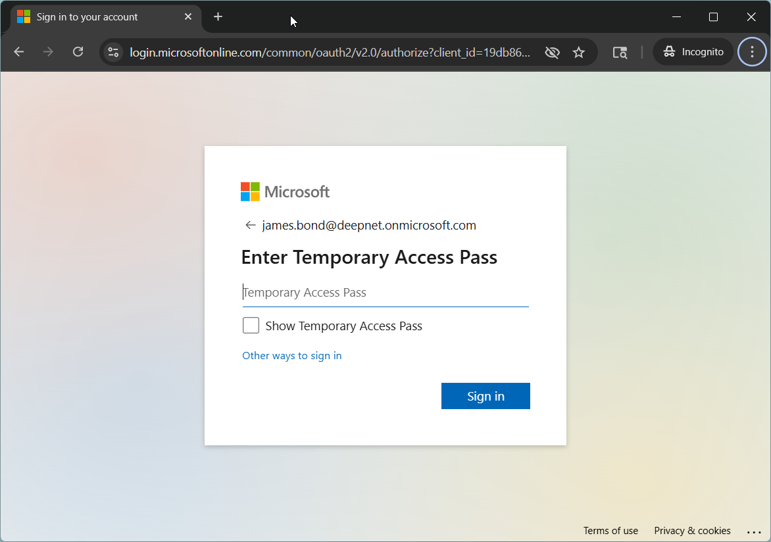Screen dimensions: 771x542
Task: Open Other ways to sign in
Action: pos(292,356)
